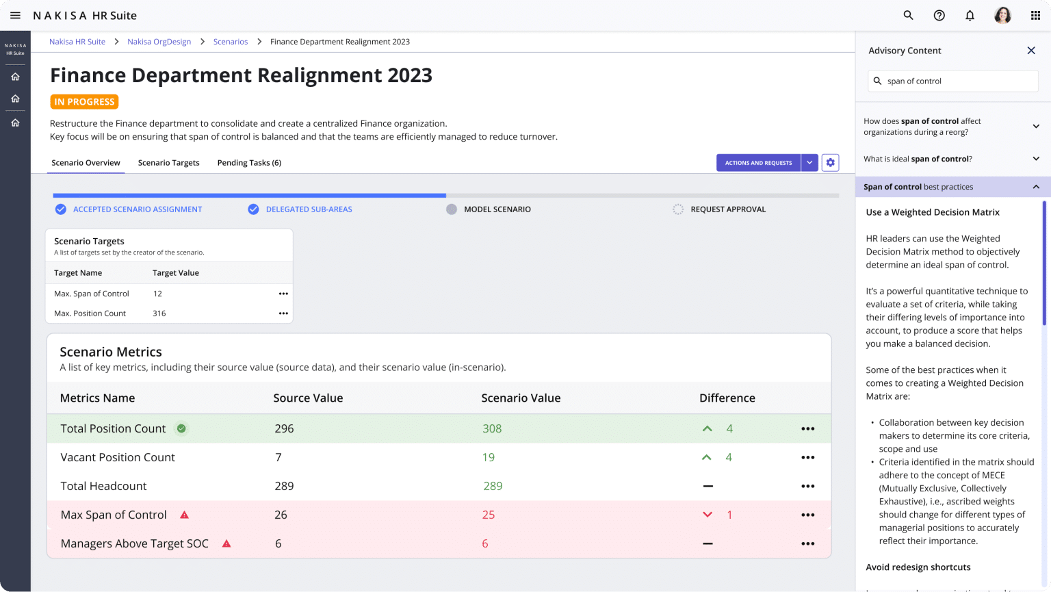This screenshot has width=1051, height=592.
Task: Click the span of control search field
Action: 953,81
